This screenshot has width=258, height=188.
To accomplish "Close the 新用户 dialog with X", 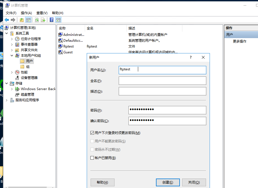I will pyautogui.click(x=203, y=57).
